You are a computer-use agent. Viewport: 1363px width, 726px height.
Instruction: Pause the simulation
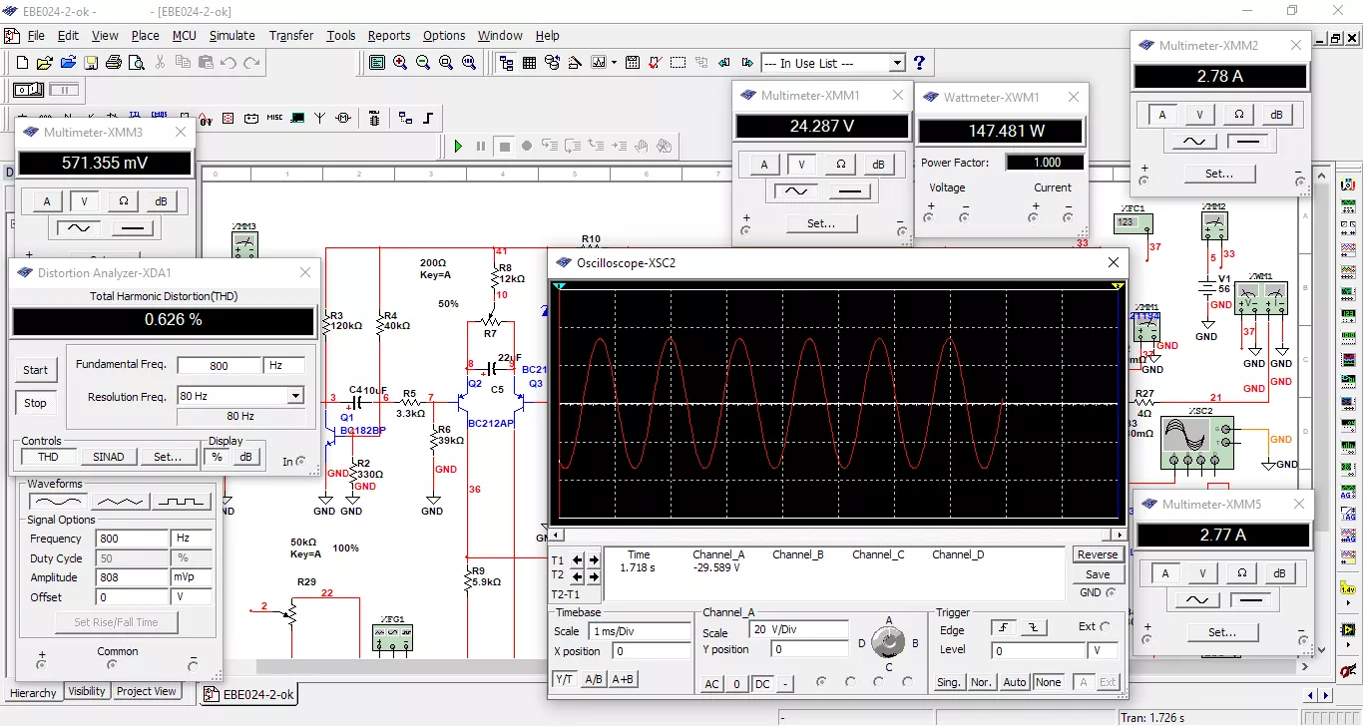tap(481, 147)
